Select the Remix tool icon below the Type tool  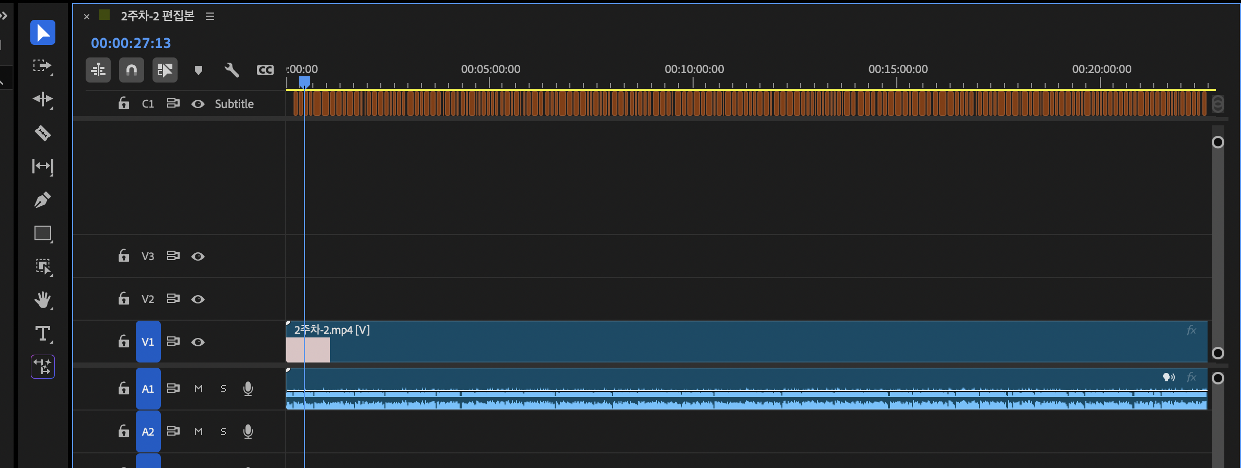43,367
